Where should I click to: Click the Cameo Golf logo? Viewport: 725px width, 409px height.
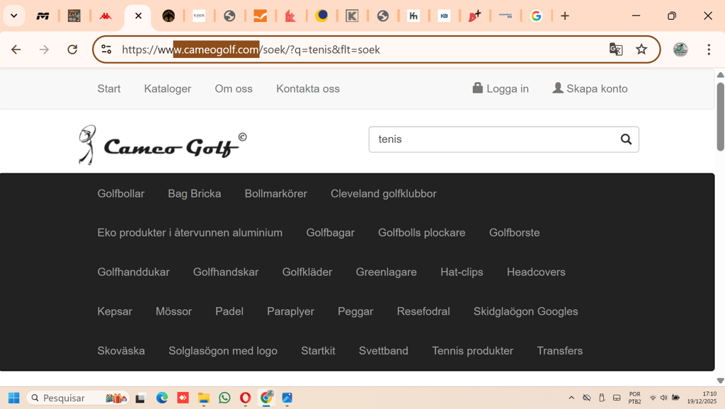162,144
